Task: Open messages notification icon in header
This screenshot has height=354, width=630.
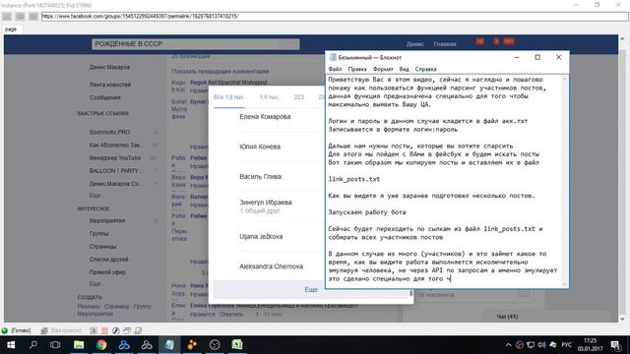Action: (x=496, y=41)
